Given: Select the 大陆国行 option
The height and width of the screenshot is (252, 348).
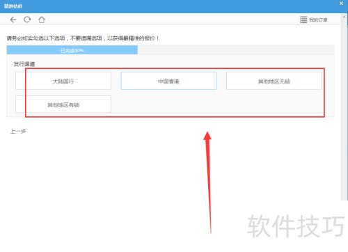Looking at the screenshot, I should coord(63,81).
